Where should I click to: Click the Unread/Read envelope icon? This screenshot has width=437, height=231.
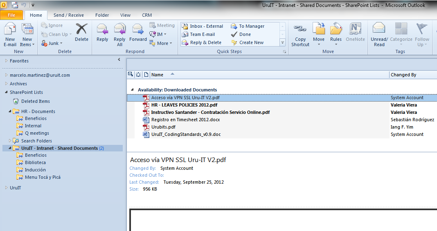click(x=379, y=29)
